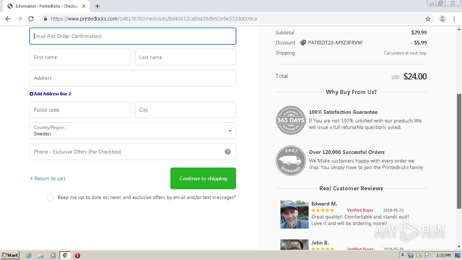Click the Fast Shipping badge
This screenshot has width=462, height=260.
[291, 160]
